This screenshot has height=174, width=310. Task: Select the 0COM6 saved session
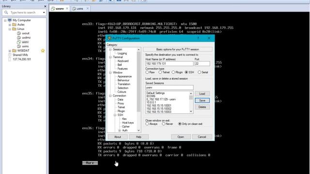click(x=151, y=96)
